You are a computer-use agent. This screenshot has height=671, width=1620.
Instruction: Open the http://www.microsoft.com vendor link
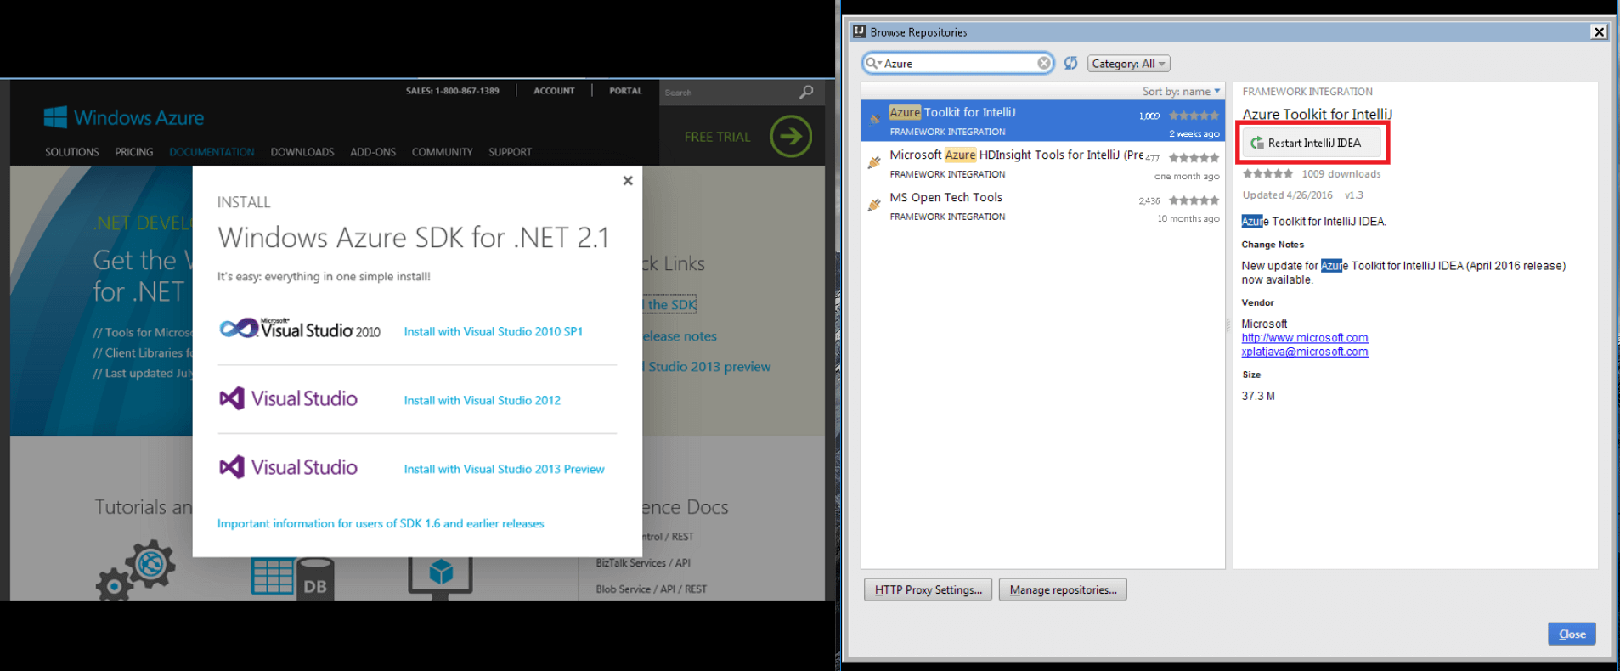click(x=1304, y=338)
